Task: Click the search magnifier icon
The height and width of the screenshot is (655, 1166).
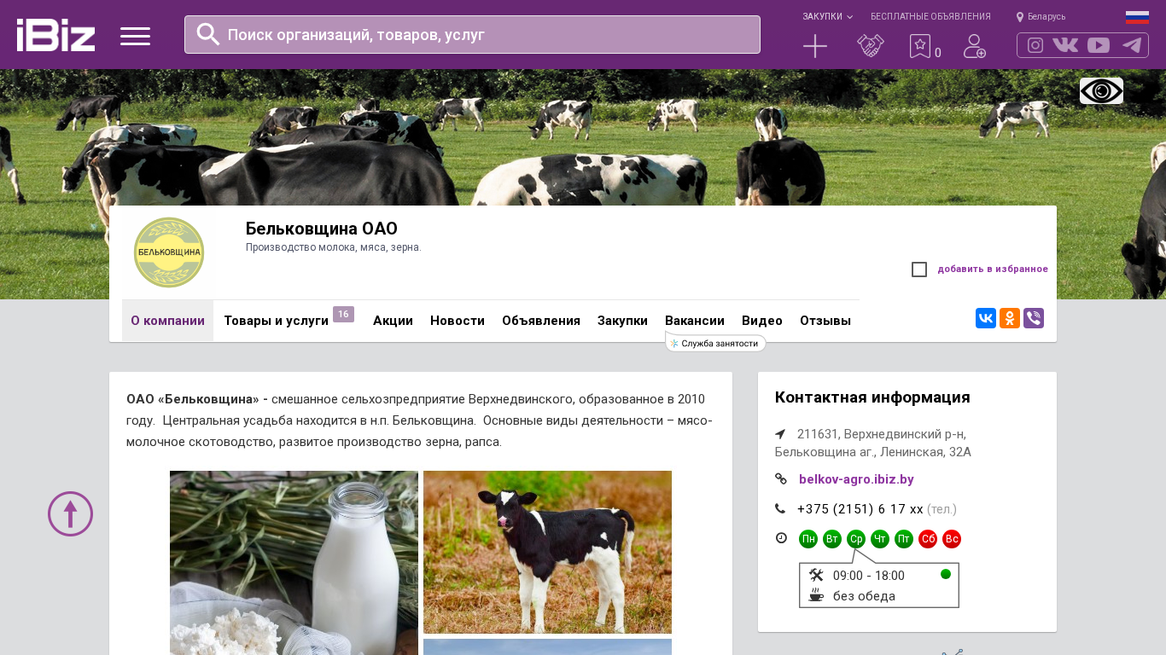Action: click(208, 34)
